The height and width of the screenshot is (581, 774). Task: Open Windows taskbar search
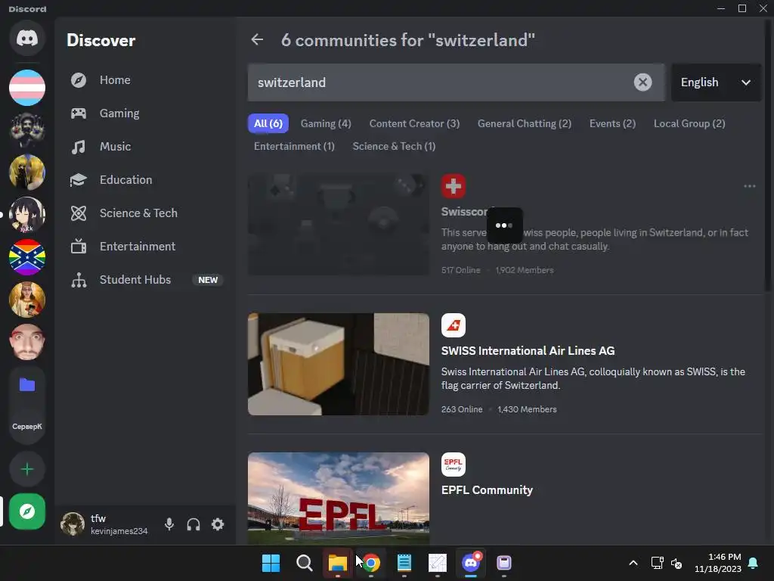[x=304, y=563]
